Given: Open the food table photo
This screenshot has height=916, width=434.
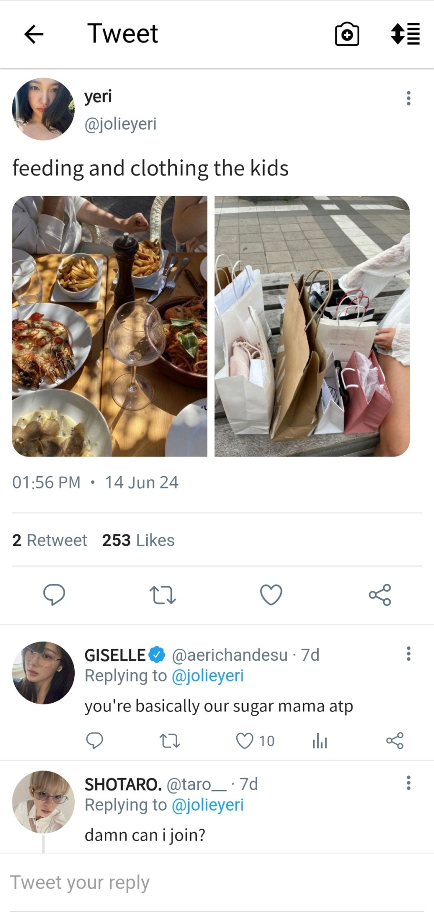Looking at the screenshot, I should (110, 326).
